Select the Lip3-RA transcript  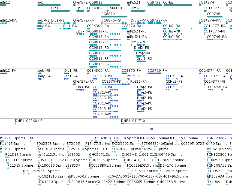(x=80, y=34)
